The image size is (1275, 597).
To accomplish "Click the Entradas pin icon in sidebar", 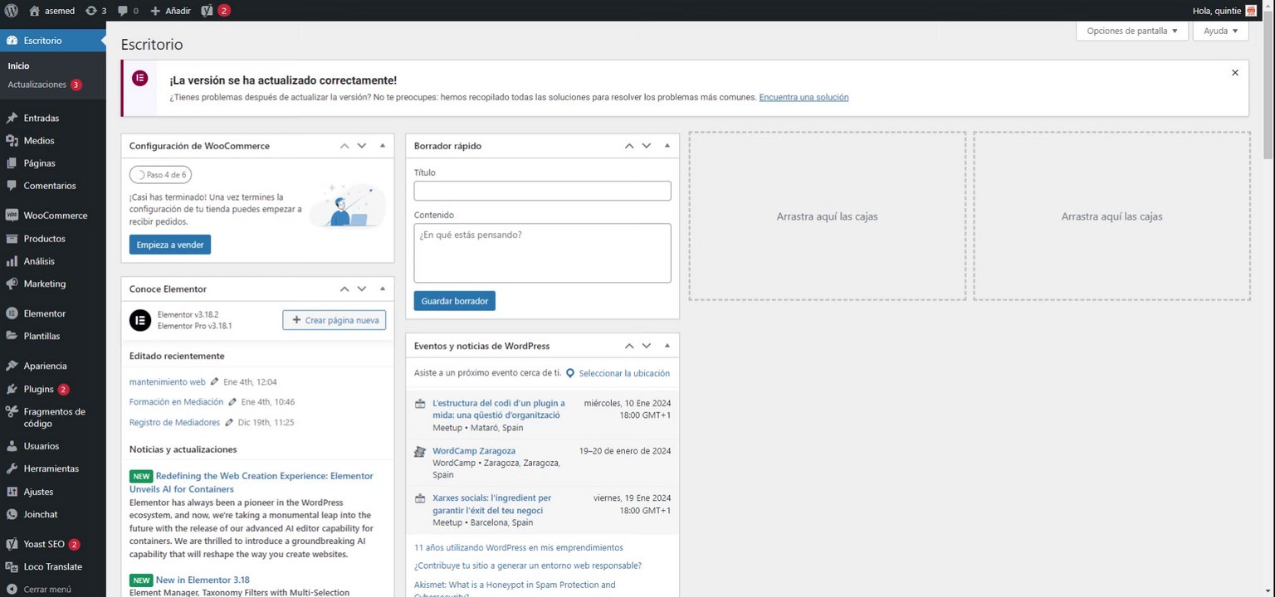I will tap(12, 118).
